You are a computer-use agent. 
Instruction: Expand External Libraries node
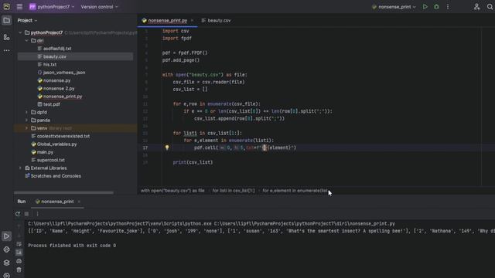(20, 168)
